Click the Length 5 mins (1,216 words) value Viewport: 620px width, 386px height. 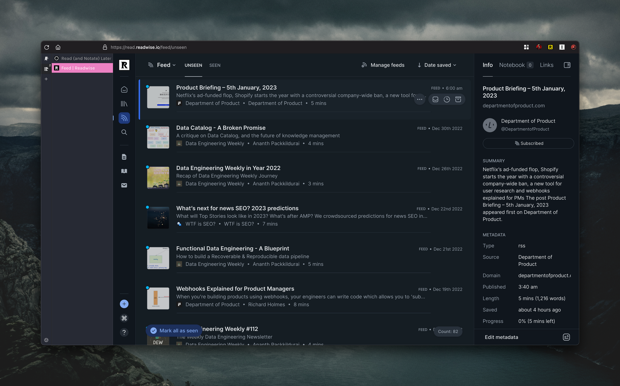click(x=542, y=298)
